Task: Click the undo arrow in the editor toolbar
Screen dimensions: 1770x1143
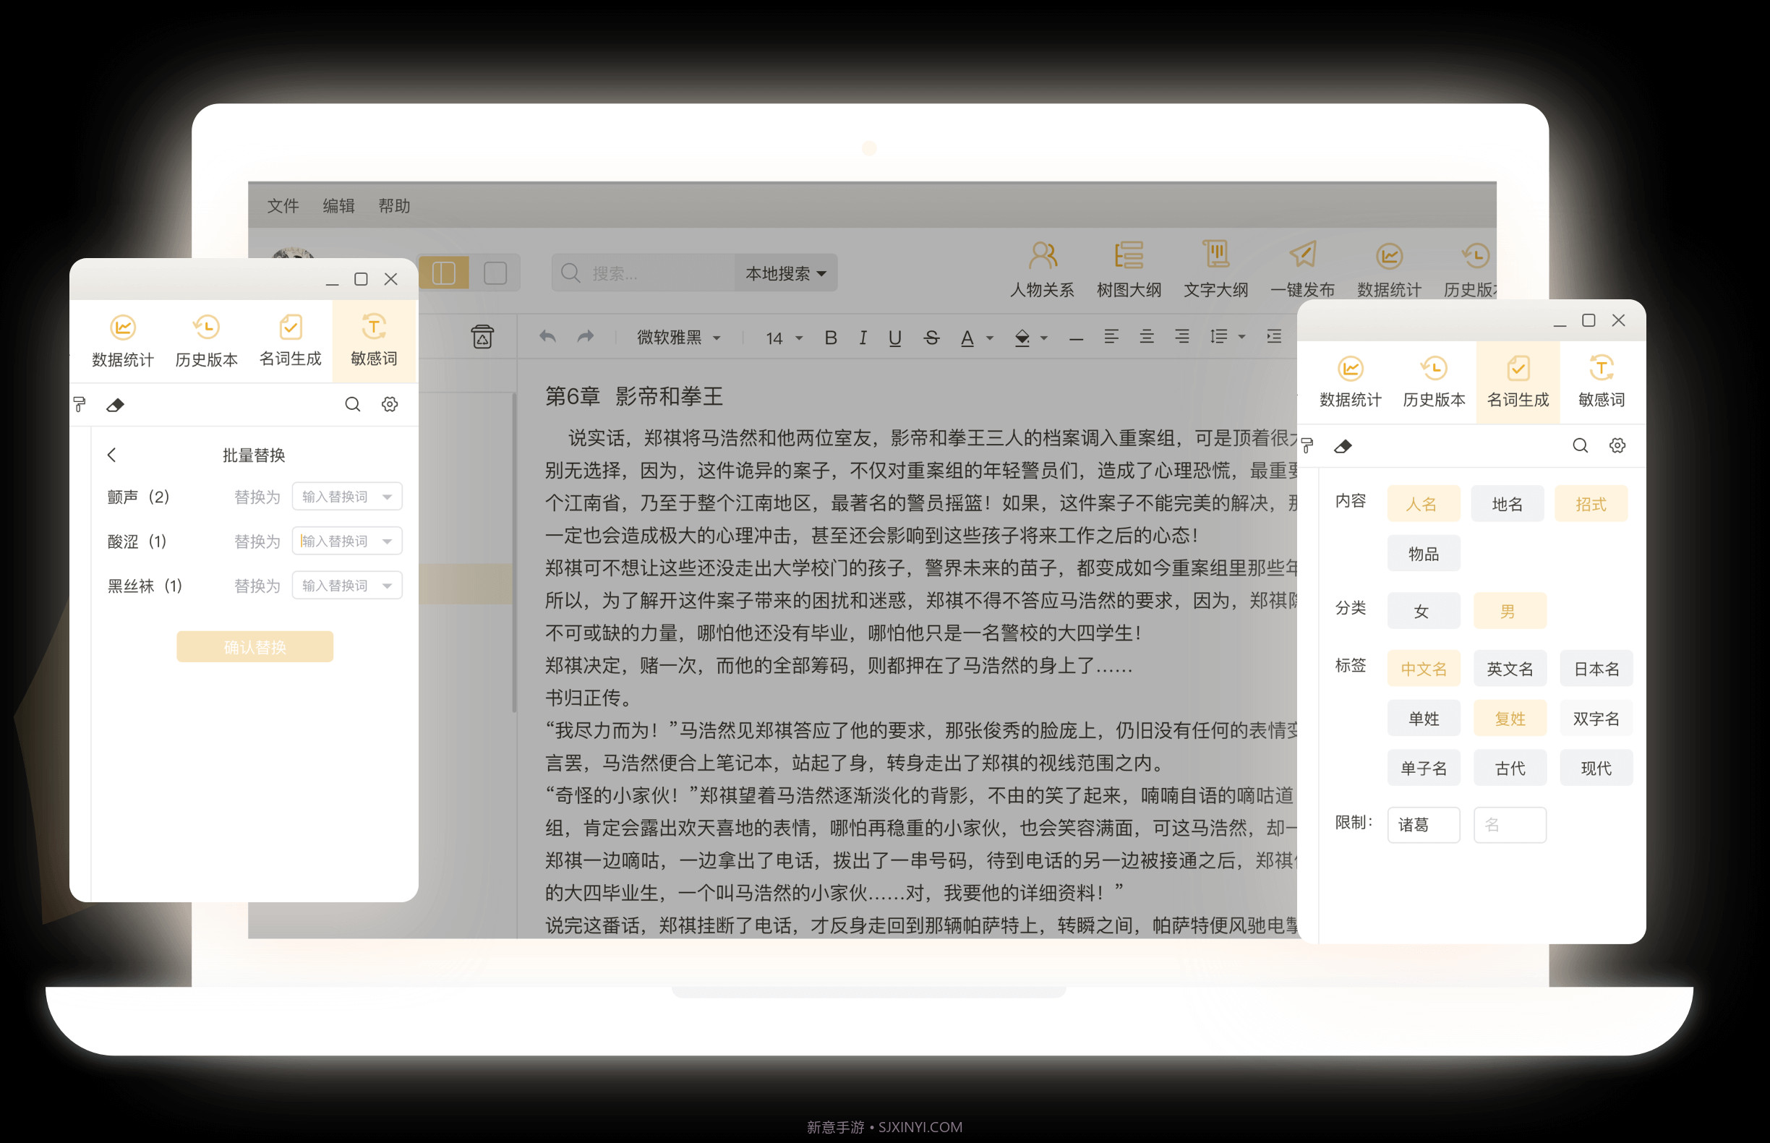Action: point(547,337)
